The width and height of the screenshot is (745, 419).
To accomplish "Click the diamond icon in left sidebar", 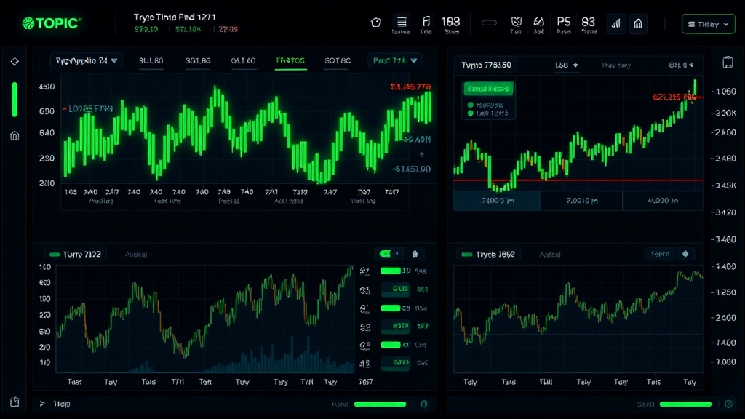I will (x=15, y=61).
